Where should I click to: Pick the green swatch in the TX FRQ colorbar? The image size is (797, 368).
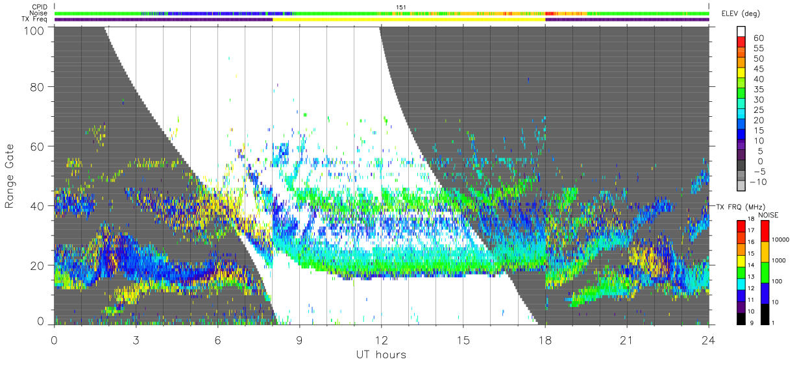[741, 273]
